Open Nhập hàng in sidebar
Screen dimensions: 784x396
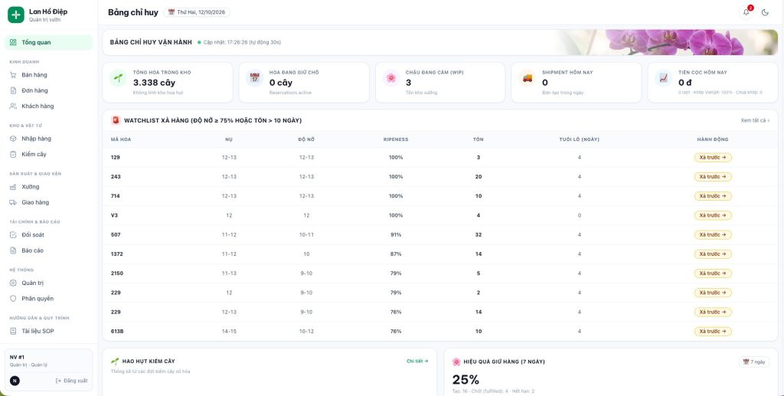point(48,139)
